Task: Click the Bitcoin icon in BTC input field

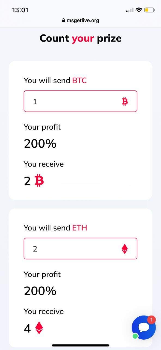Action: coord(125,102)
